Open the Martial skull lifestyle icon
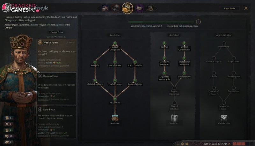 click(116, 8)
